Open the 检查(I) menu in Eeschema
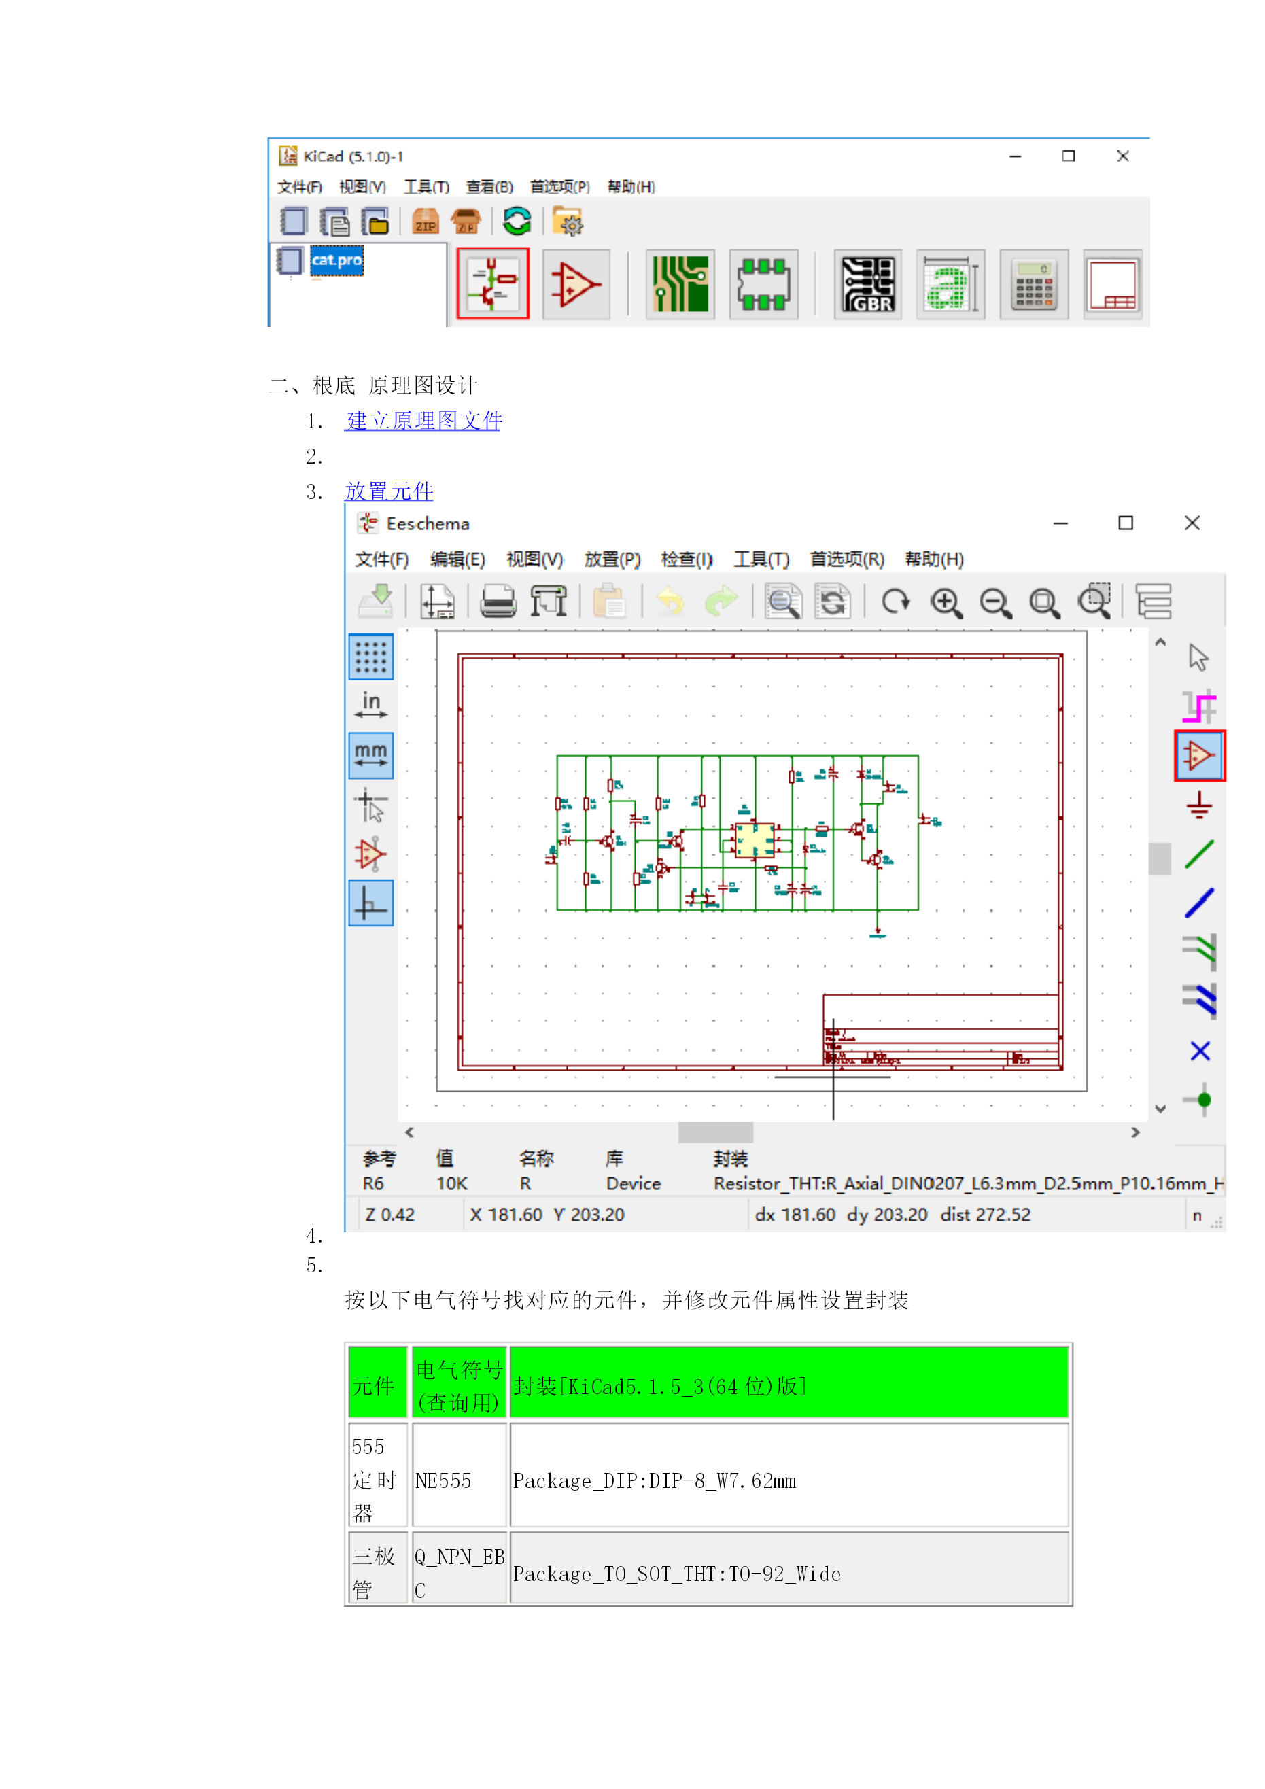Screen dimensions: 1265x1789 pos(687,559)
